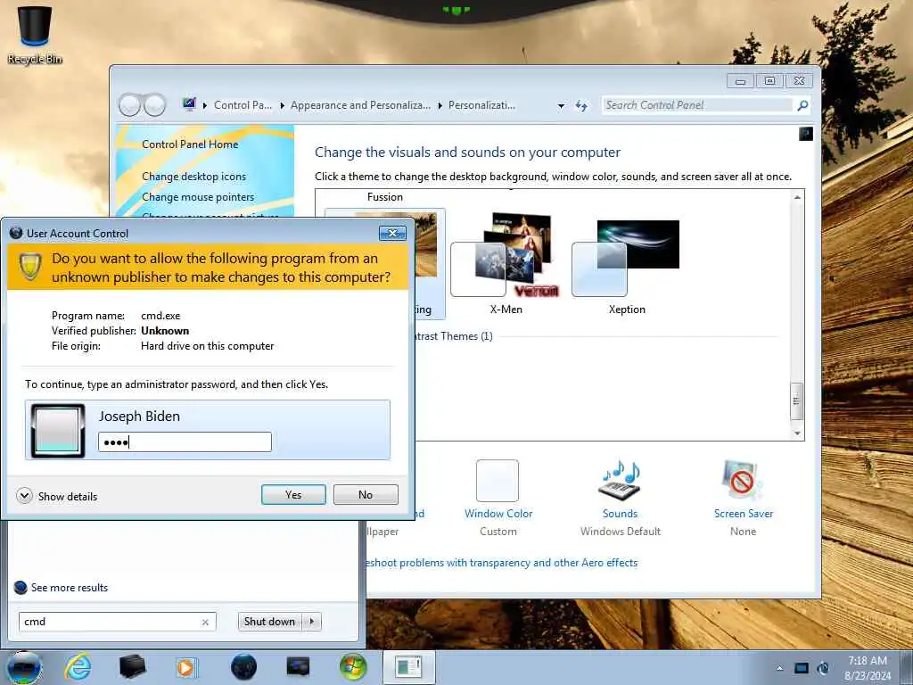This screenshot has width=913, height=685.
Task: Click the Personalization icon in the address bar
Action: click(x=189, y=105)
